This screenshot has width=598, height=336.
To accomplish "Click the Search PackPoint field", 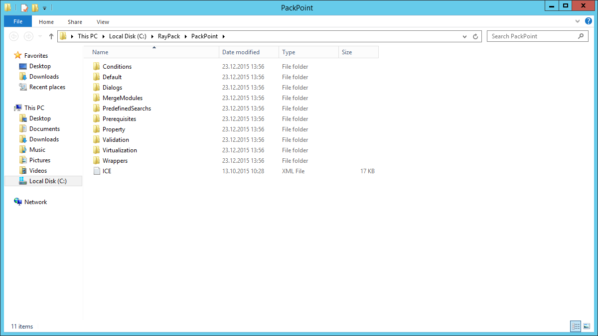I will pyautogui.click(x=531, y=36).
